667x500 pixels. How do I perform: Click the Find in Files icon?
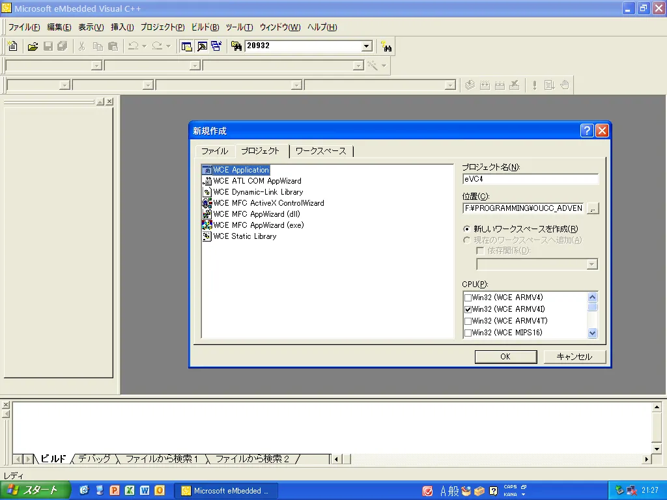coord(236,46)
